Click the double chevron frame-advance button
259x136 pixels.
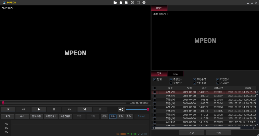100,109
